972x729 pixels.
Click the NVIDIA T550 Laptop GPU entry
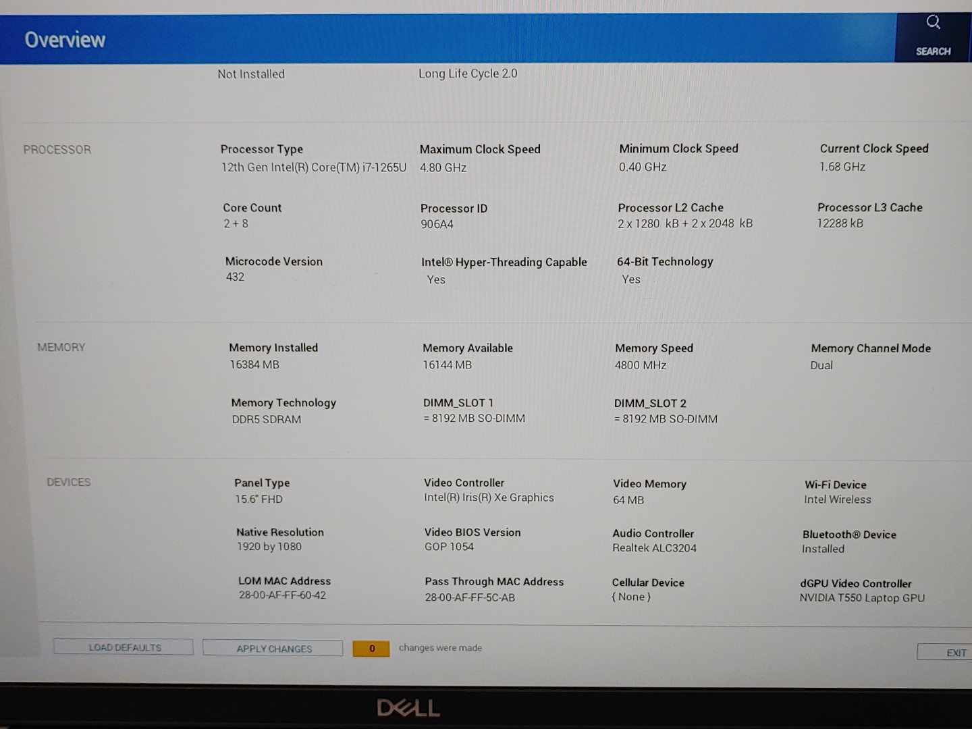(x=862, y=598)
